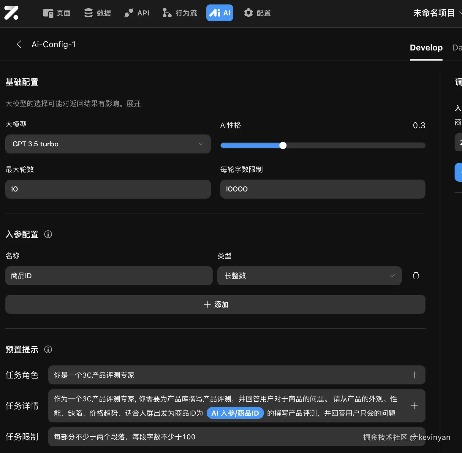Click the 最大轮数 input field
This screenshot has height=453, width=462.
[108, 189]
